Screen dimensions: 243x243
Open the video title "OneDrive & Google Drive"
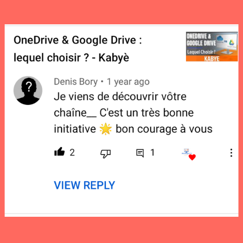pyautogui.click(x=75, y=40)
